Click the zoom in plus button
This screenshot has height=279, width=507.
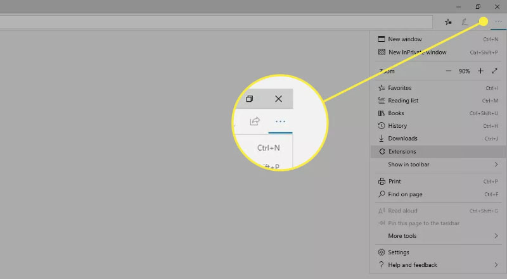[480, 71]
